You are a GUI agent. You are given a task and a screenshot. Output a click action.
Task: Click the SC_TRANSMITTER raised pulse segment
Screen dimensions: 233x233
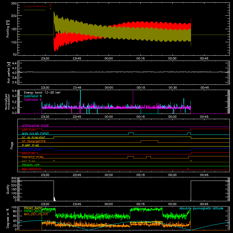click(149, 140)
